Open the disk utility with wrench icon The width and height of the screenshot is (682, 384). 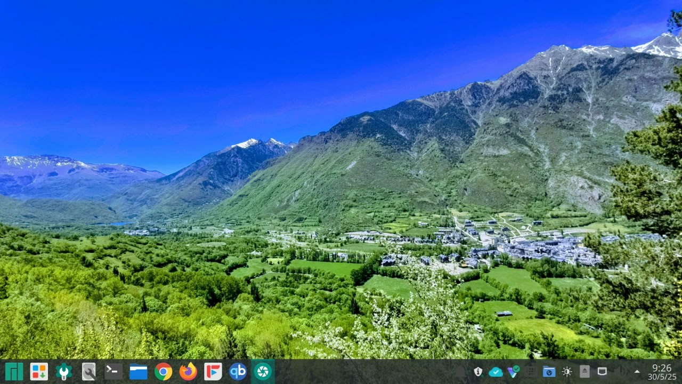tap(88, 371)
